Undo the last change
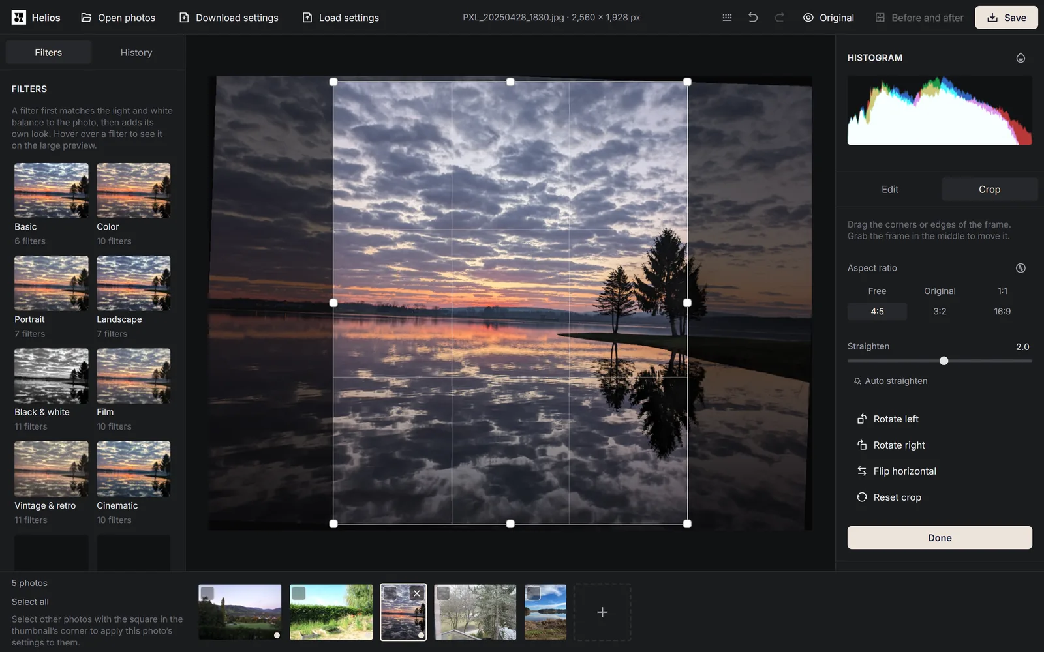The height and width of the screenshot is (652, 1044). tap(753, 18)
